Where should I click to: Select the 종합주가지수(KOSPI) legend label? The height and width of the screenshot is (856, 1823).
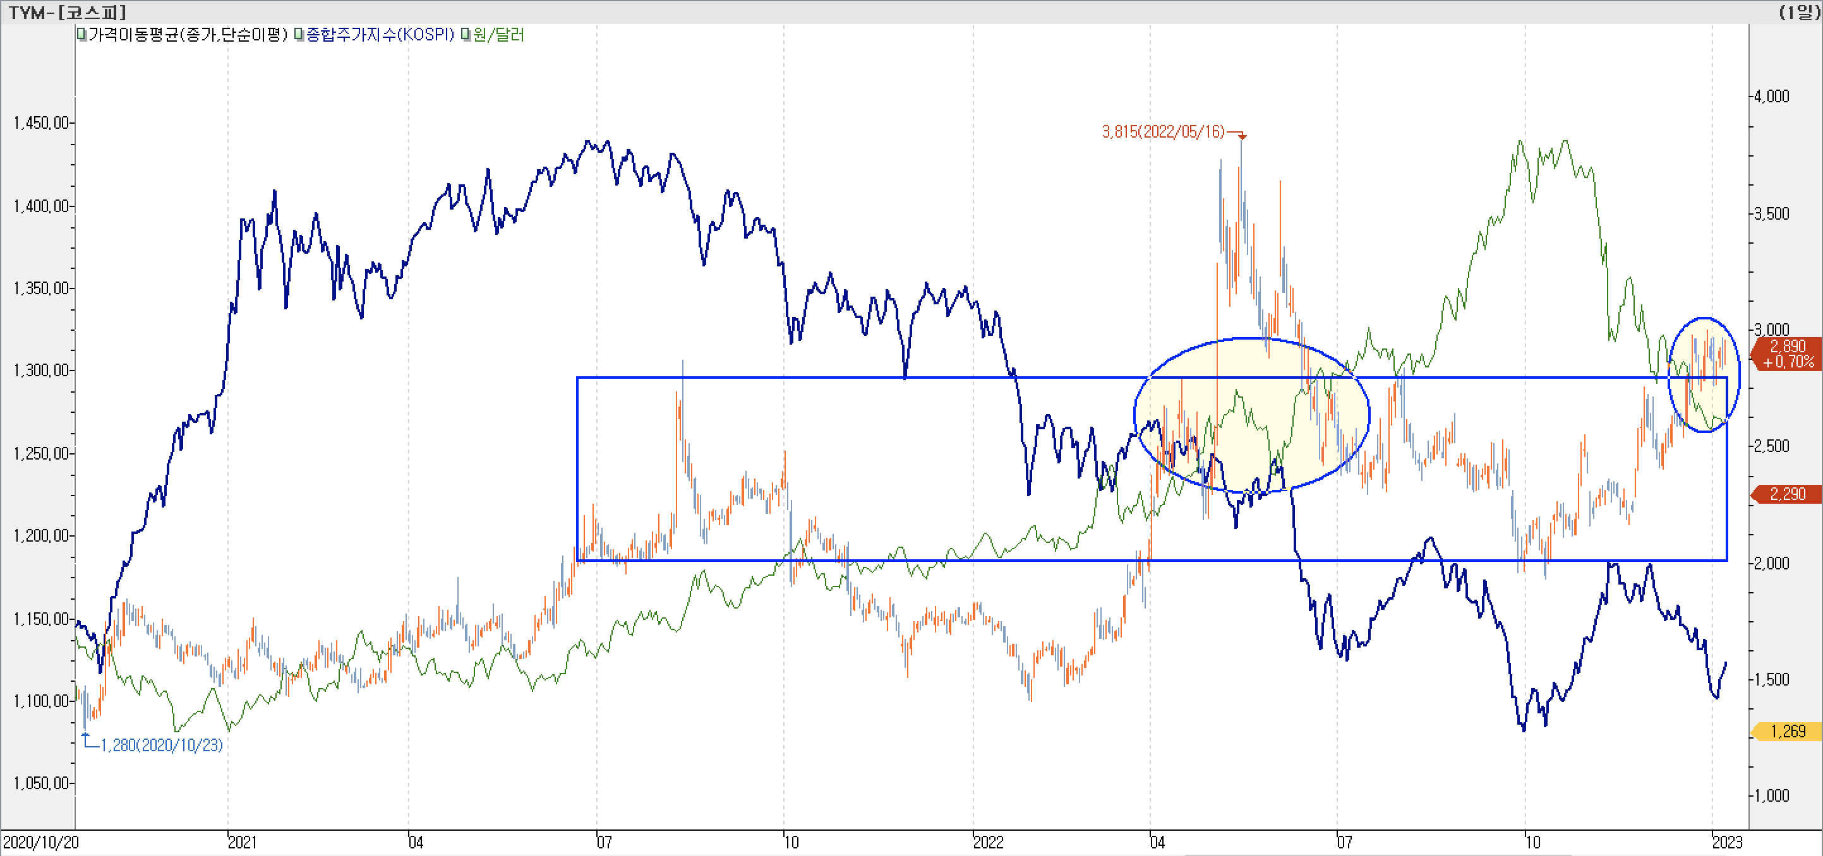tap(380, 34)
